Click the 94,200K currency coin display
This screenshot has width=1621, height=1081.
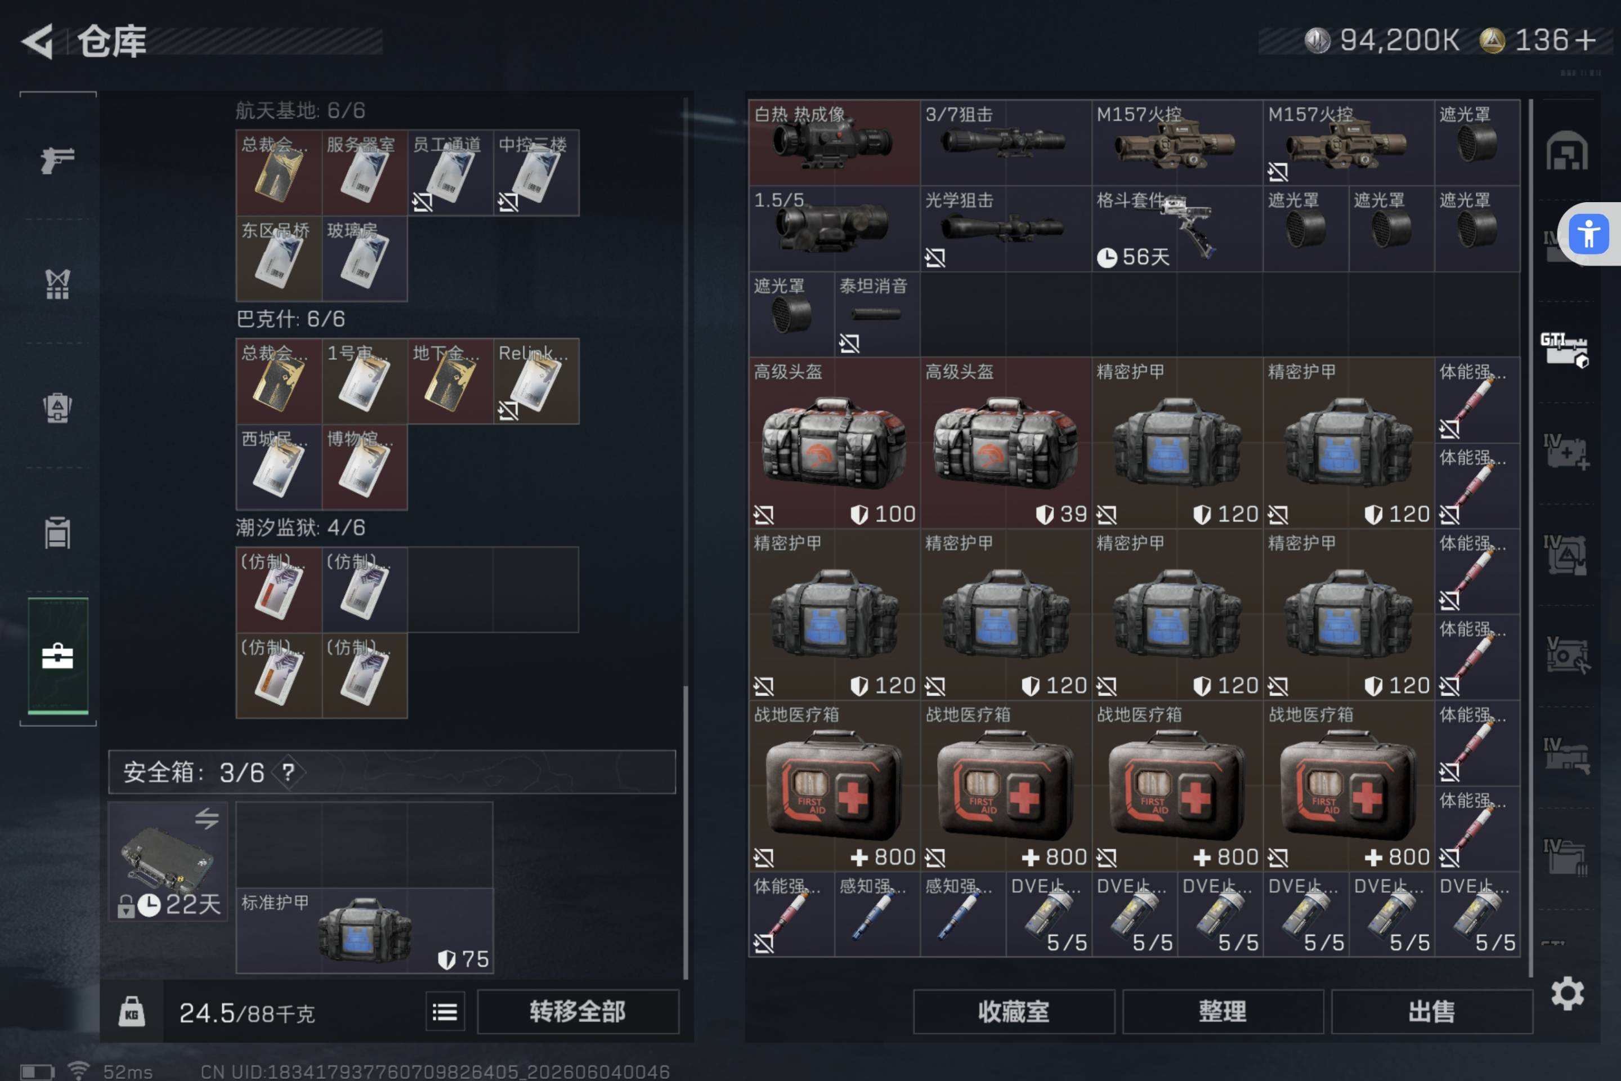(1381, 40)
